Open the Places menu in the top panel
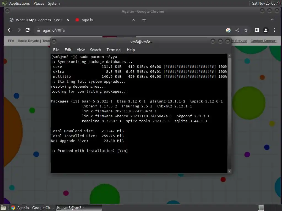The height and width of the screenshot is (211, 282). 39,3
